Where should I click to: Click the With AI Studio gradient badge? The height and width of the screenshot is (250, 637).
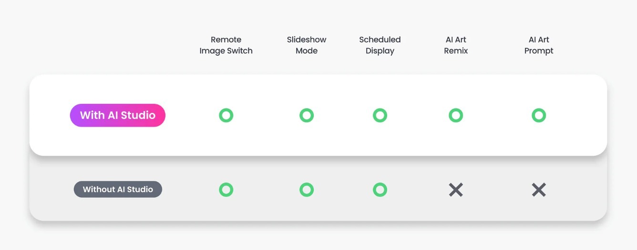point(118,115)
